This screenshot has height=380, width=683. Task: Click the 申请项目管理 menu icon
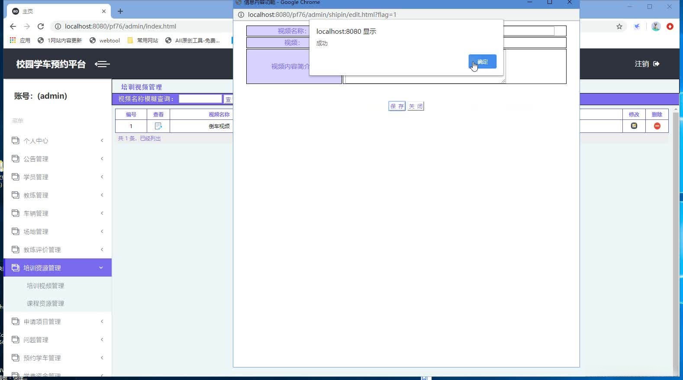[16, 321]
